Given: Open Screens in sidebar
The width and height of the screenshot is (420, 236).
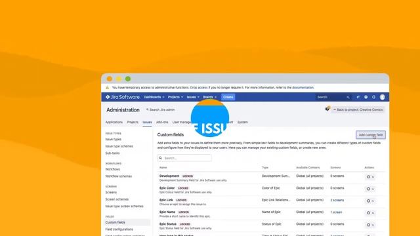Looking at the screenshot, I should (111, 192).
